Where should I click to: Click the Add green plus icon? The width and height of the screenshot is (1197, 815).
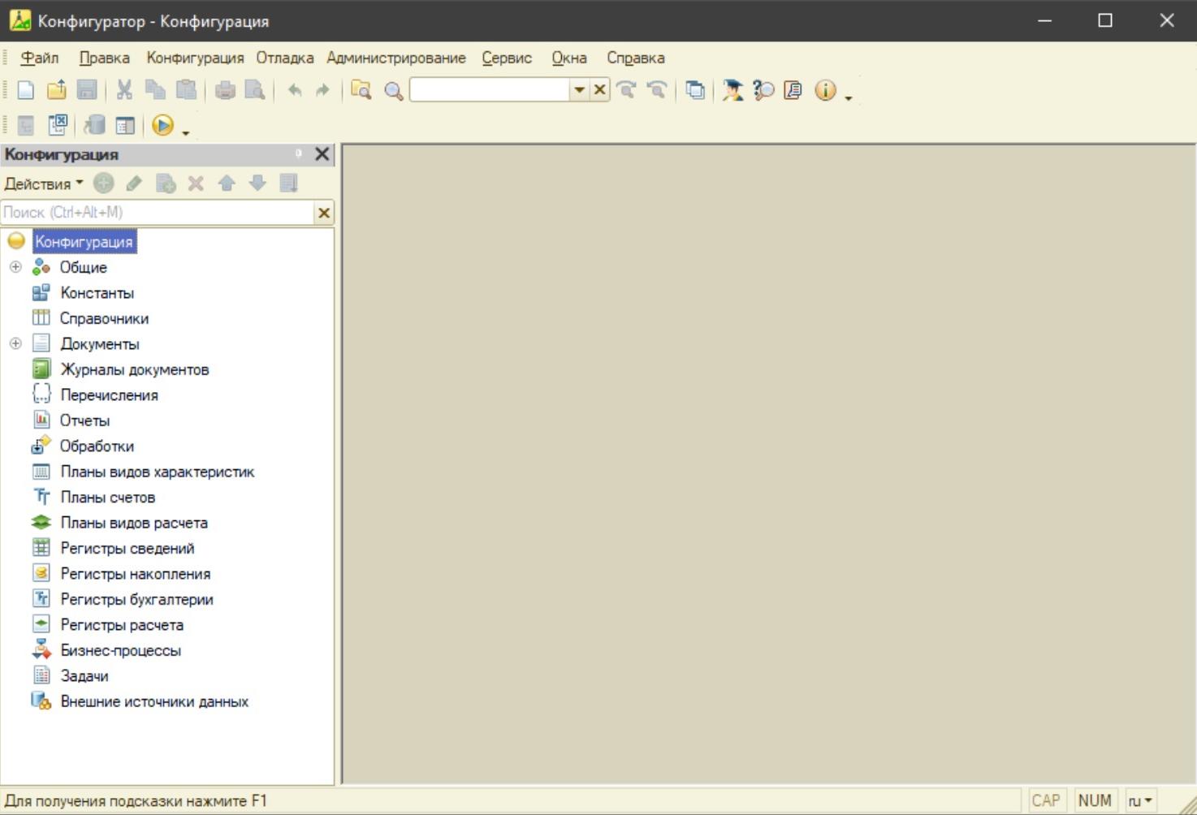tap(103, 183)
